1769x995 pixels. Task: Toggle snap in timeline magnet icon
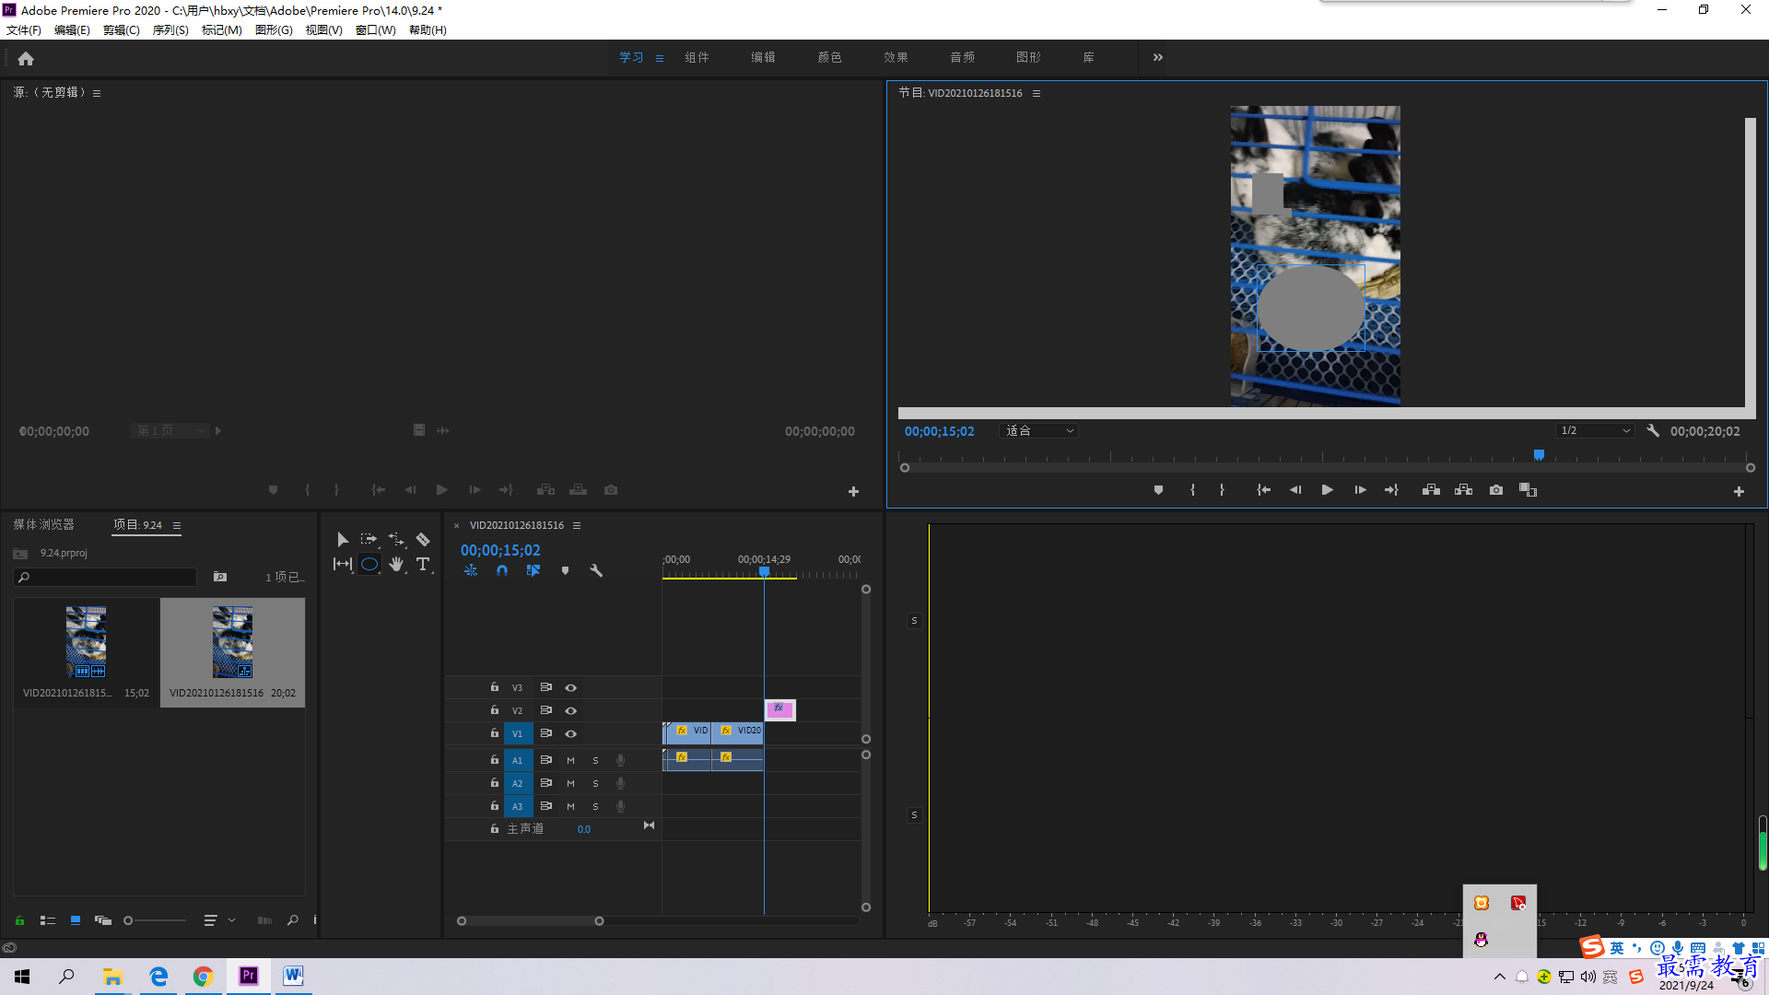point(502,570)
